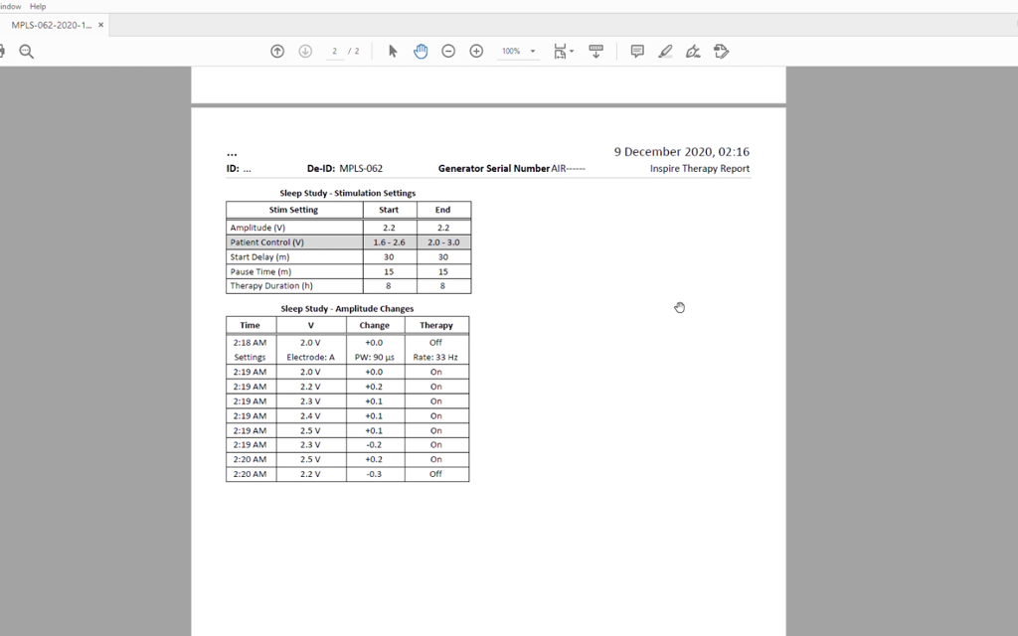Open the Fill and Sign pen tool
This screenshot has width=1018, height=636.
click(x=693, y=52)
